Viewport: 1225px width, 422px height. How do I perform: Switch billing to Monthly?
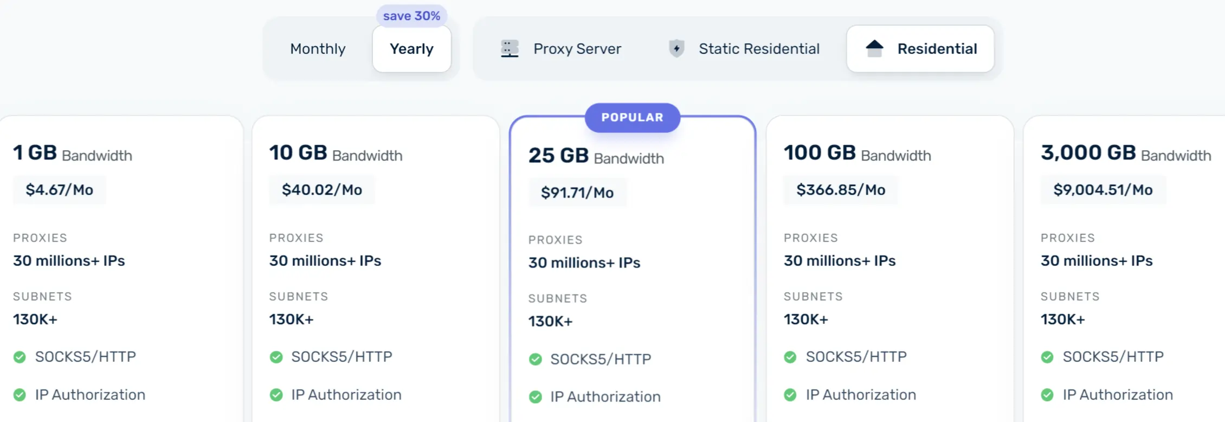click(x=318, y=49)
